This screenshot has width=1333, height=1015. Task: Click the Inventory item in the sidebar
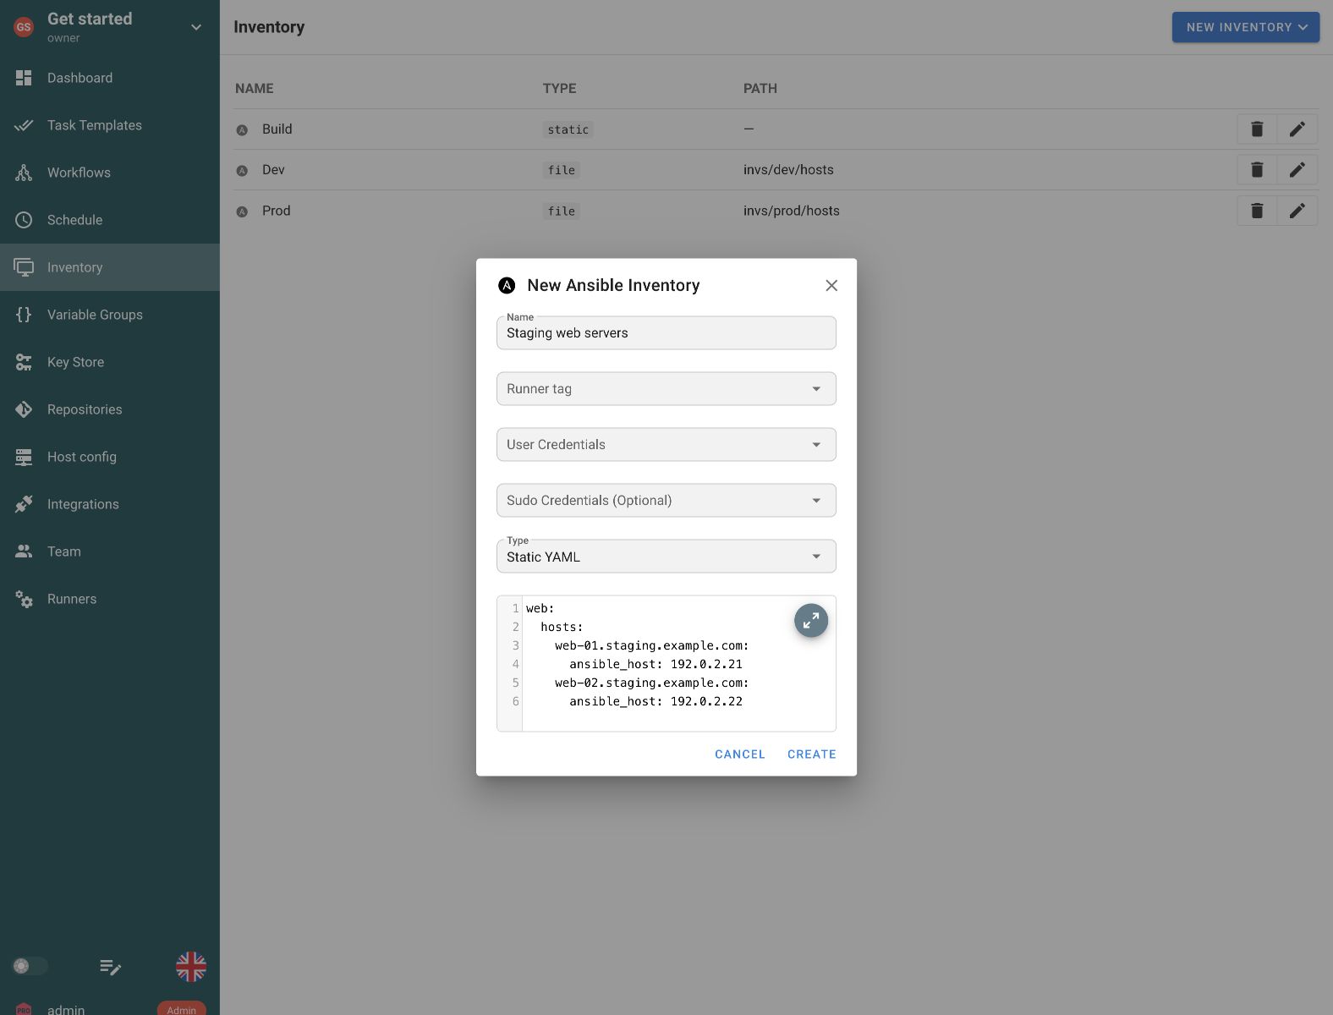(110, 267)
